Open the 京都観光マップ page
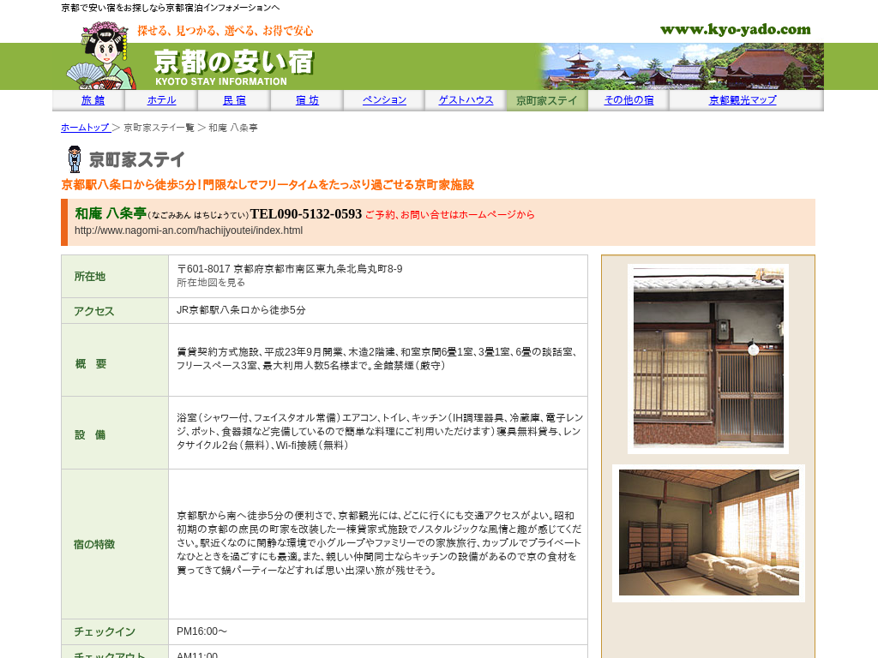 pyautogui.click(x=743, y=100)
